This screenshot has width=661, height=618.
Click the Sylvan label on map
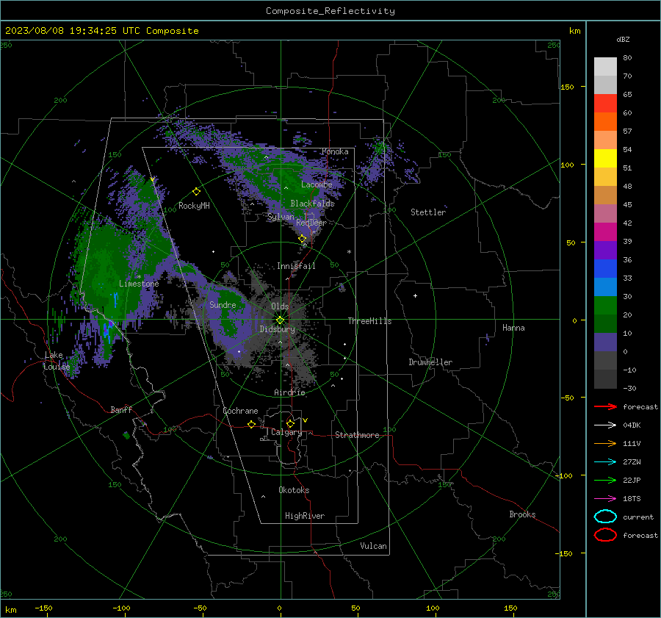point(281,217)
